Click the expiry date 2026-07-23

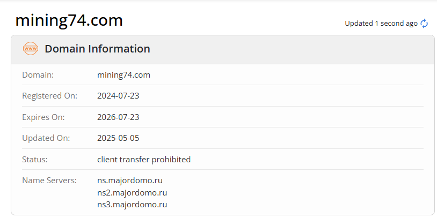pyautogui.click(x=118, y=117)
